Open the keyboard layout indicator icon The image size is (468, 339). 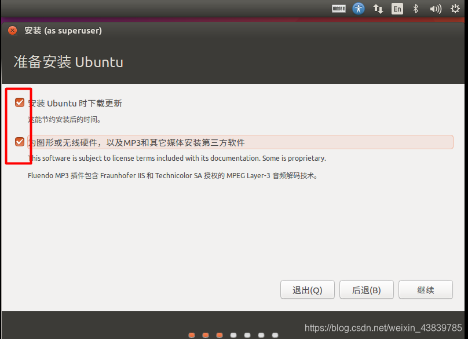(x=338, y=9)
